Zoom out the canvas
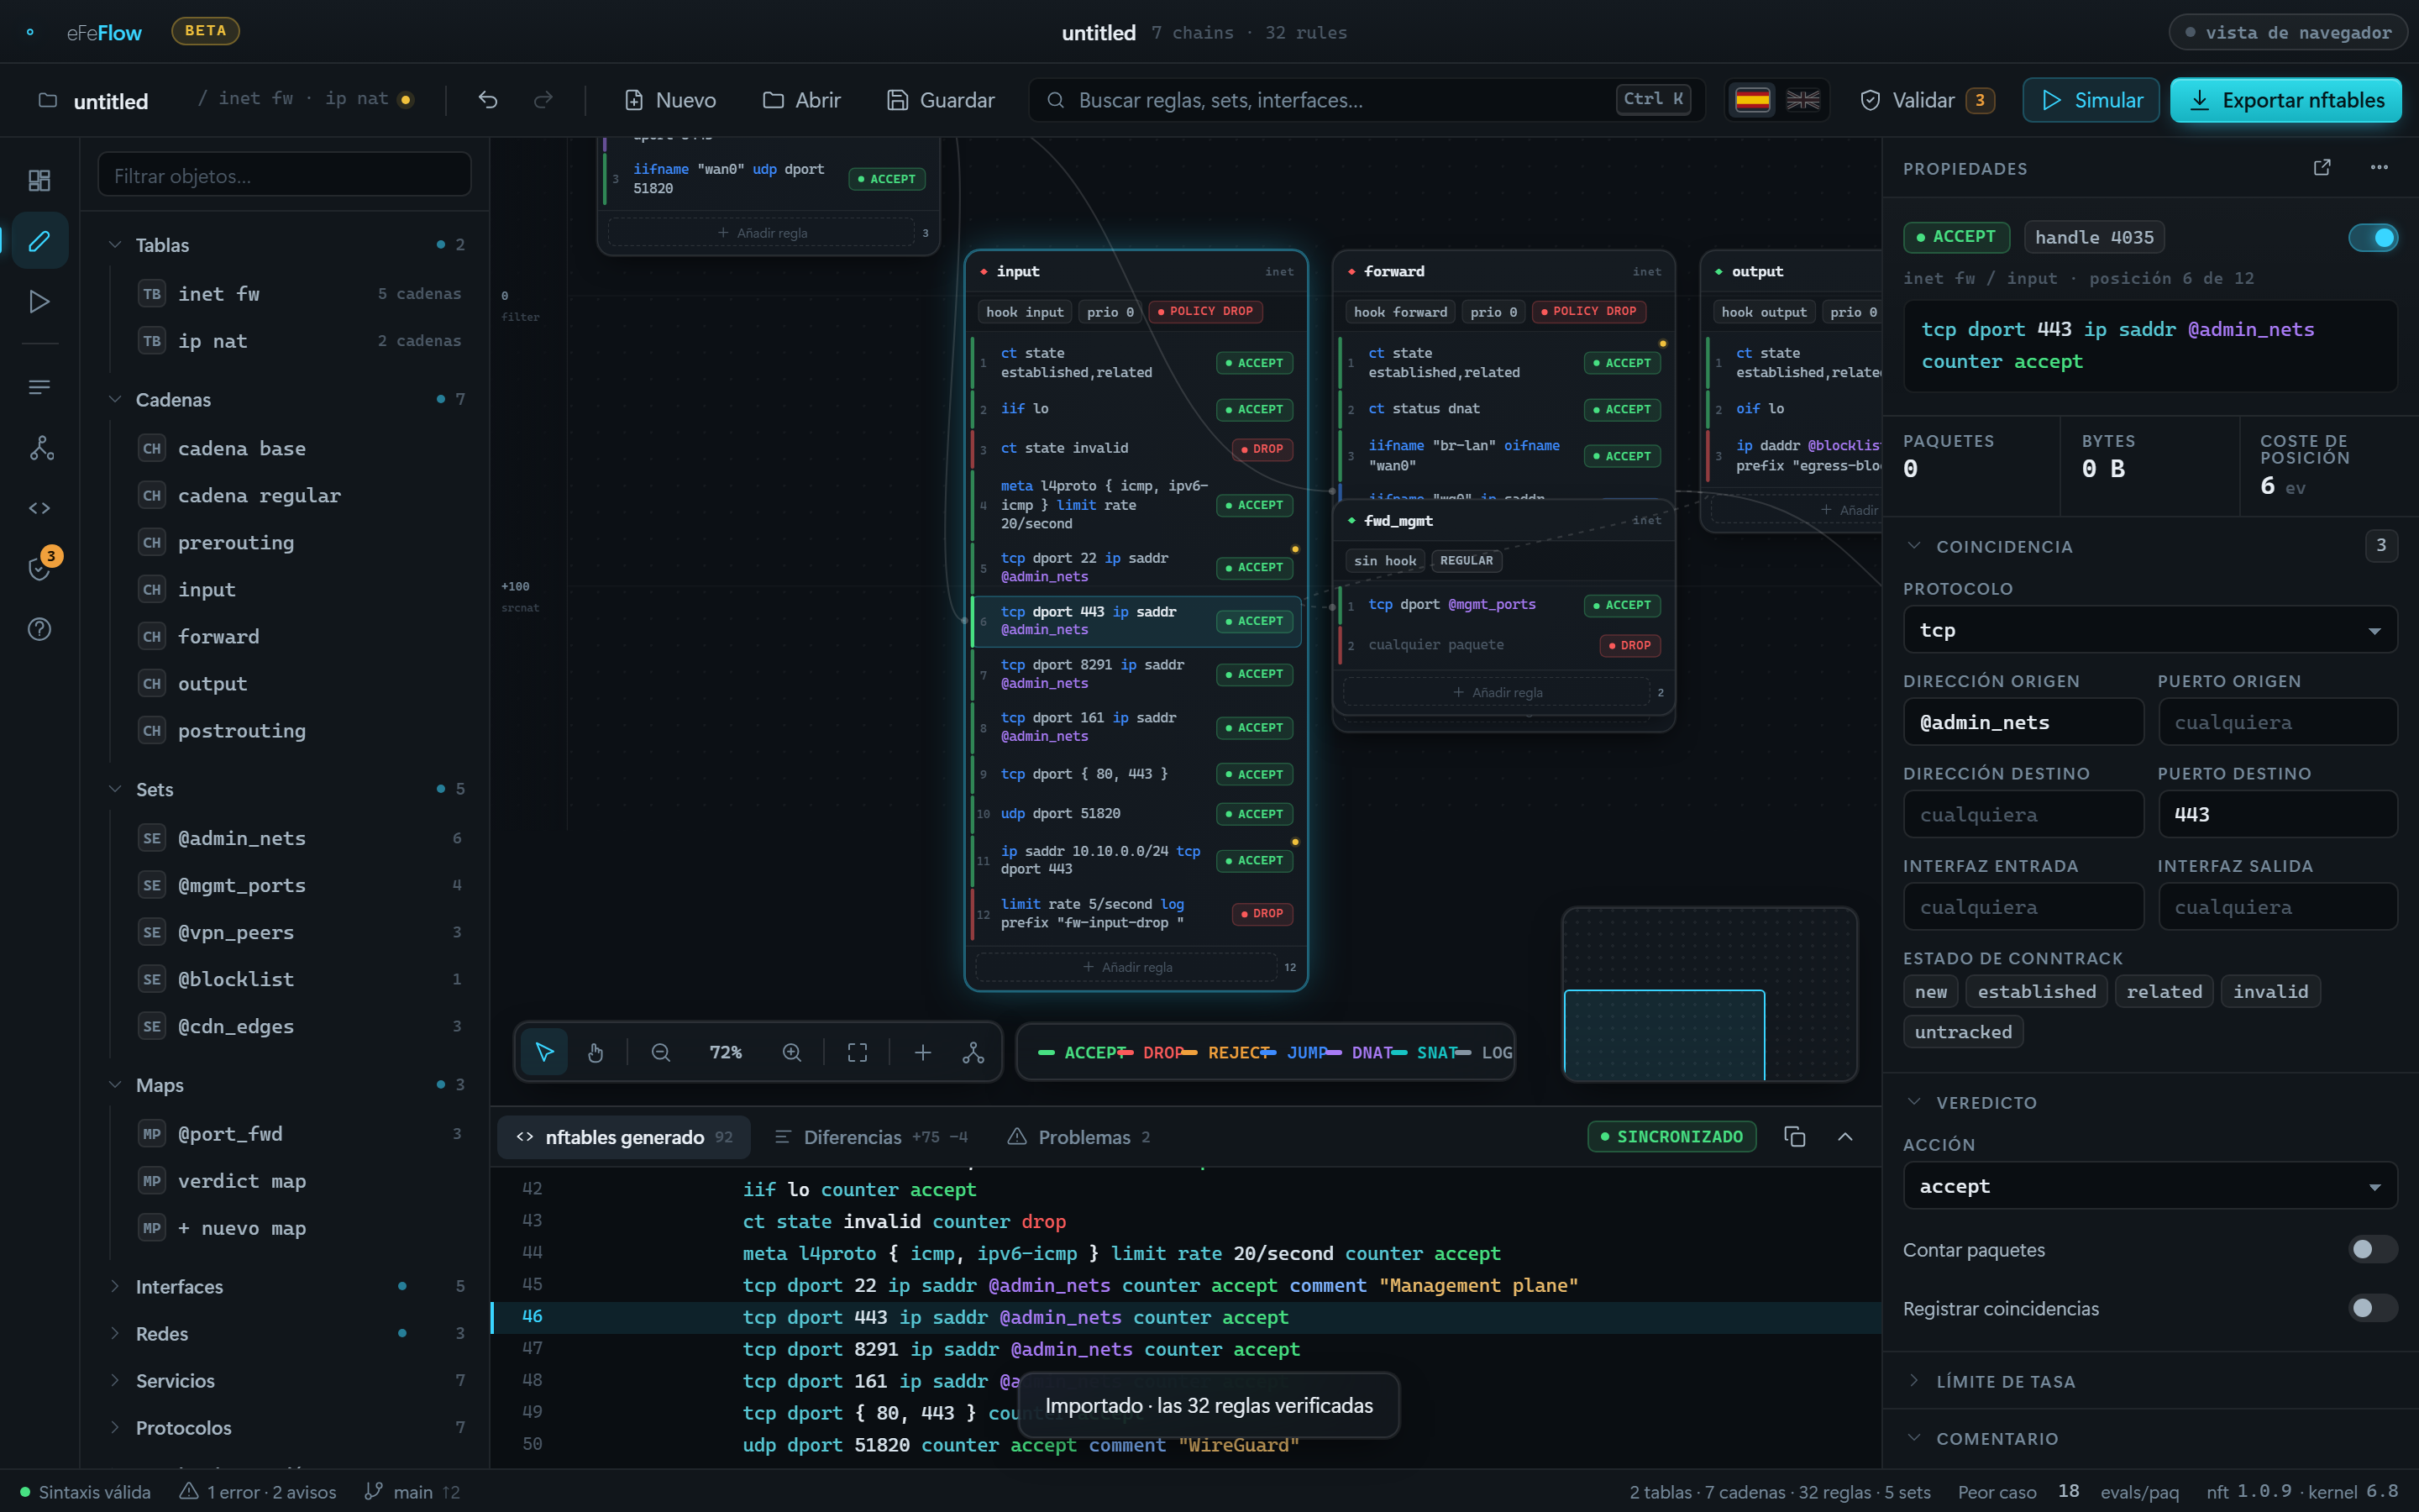 click(661, 1052)
